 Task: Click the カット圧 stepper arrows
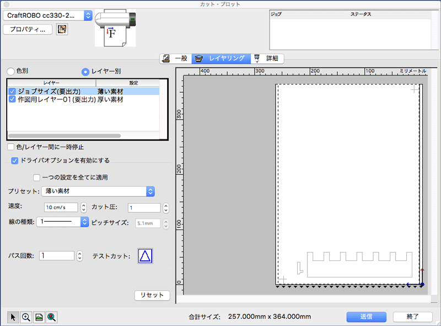point(166,208)
